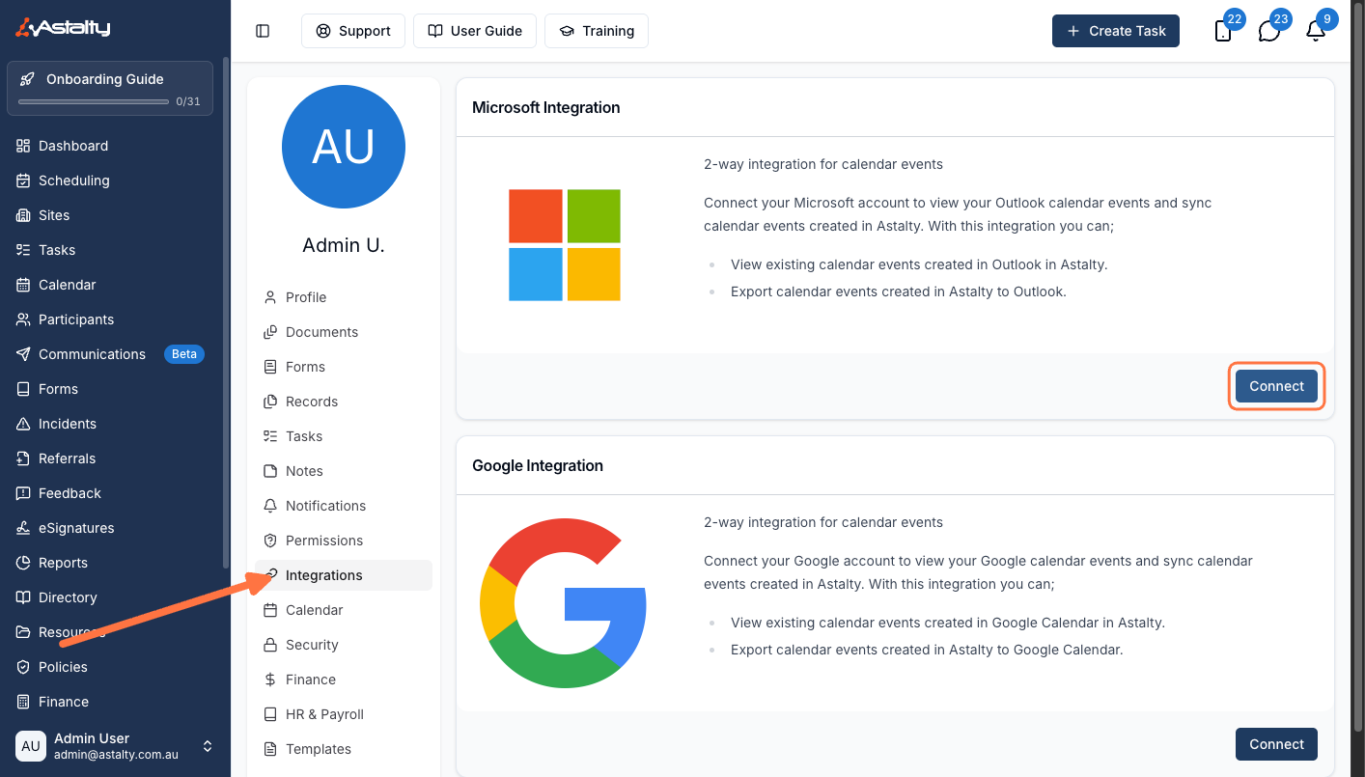1365x777 pixels.
Task: Toggle the sidebar collapse icon
Action: tap(263, 31)
